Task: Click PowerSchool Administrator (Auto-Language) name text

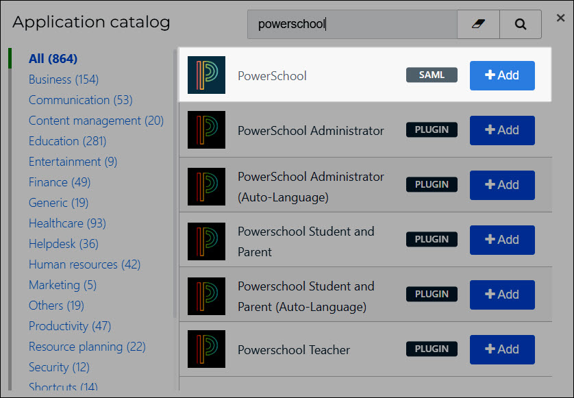Action: pos(311,187)
